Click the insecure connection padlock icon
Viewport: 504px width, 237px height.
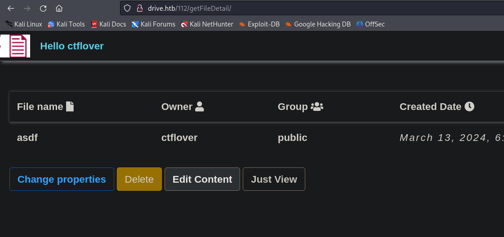139,8
